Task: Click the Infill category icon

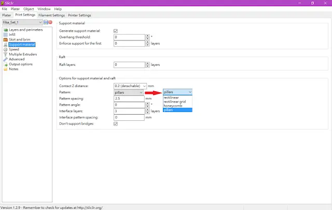Action: (x=6, y=35)
